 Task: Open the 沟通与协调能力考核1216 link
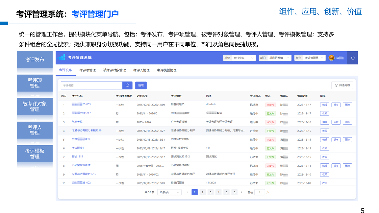[87, 130]
